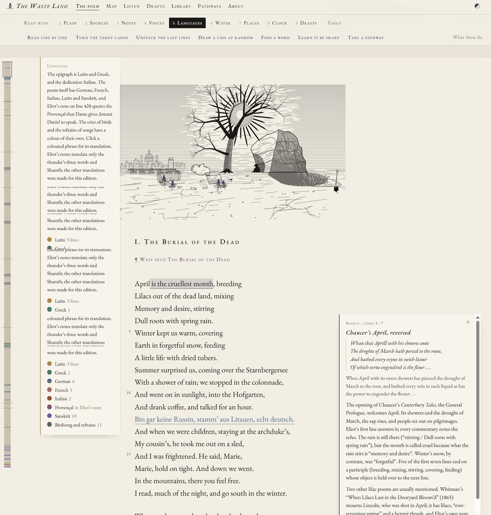The width and height of the screenshot is (491, 515).
Task: Open the Pathways menu item
Action: click(x=209, y=6)
